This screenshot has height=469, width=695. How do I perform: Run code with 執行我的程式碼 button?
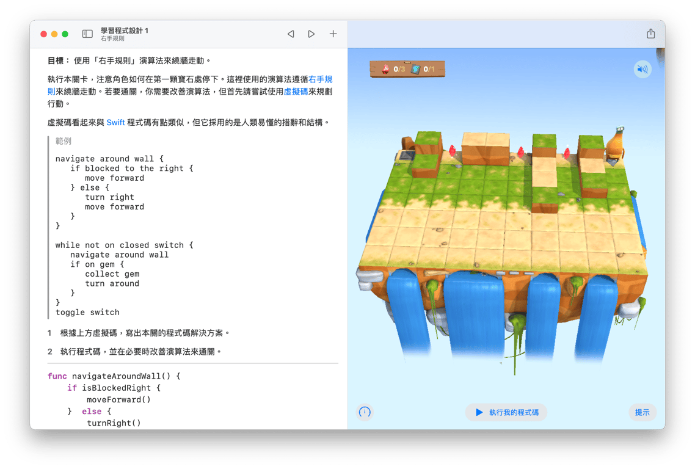(x=506, y=412)
